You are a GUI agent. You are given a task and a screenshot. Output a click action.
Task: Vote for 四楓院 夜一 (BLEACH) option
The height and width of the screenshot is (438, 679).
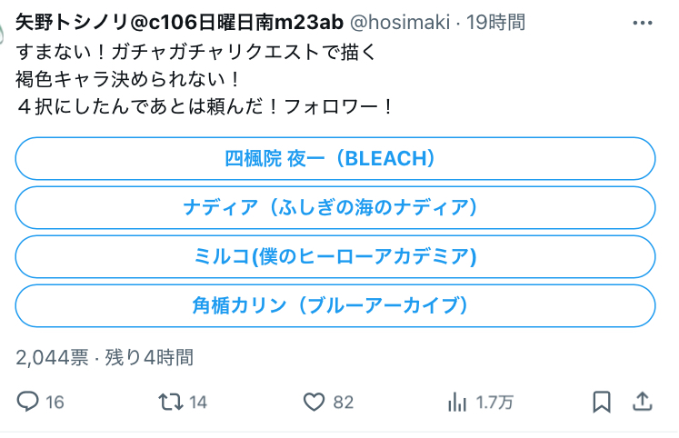point(335,158)
